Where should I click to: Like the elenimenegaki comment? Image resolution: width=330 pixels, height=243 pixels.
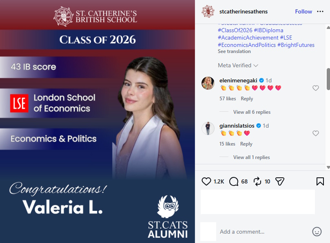click(x=315, y=88)
